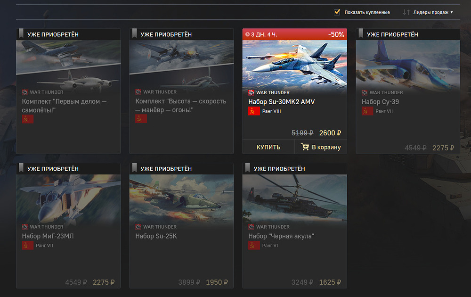This screenshot has width=471, height=297.
Task: Click the title "Набор Su-25K"
Action: coord(156,236)
